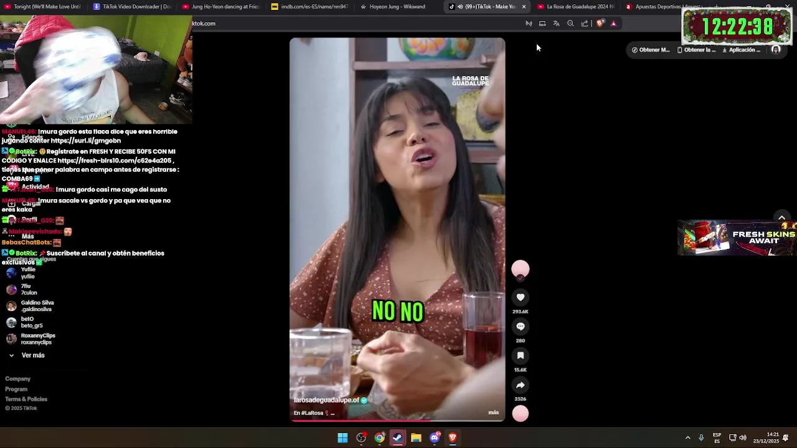Open creator avatar above the like button
797x448 pixels.
pyautogui.click(x=521, y=269)
